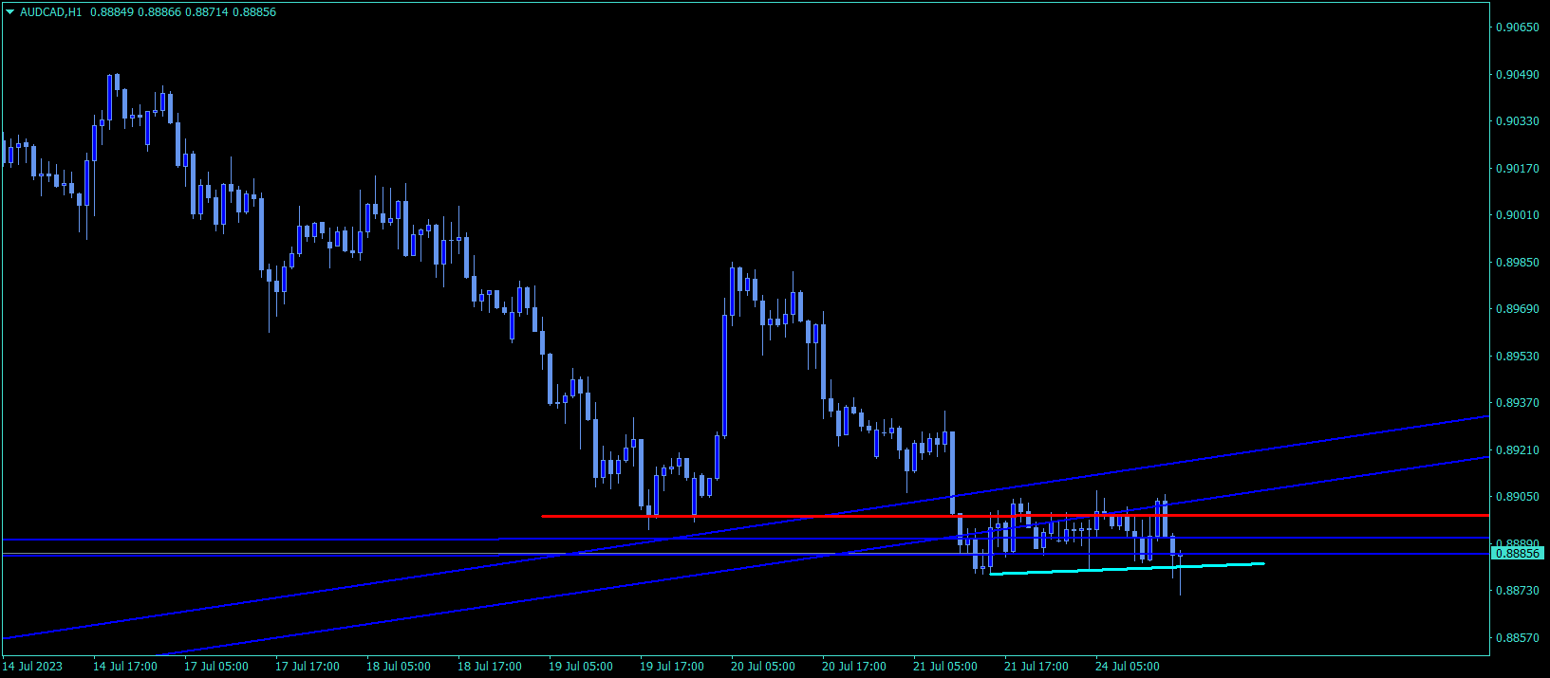Click the 14 Jul 2023 date label
Image resolution: width=1550 pixels, height=678 pixels.
(33, 667)
